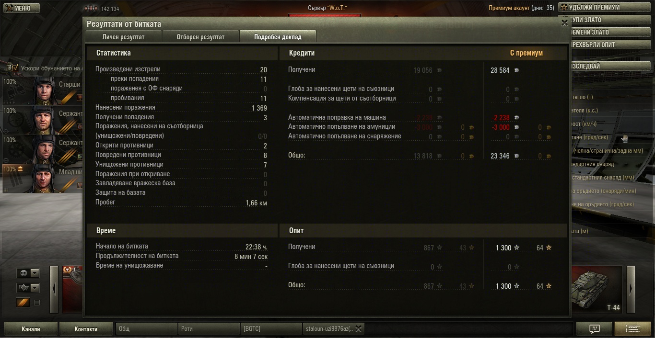This screenshot has height=338, width=655.
Task: Toggle accelerate crew training checkbox
Action: point(15,68)
